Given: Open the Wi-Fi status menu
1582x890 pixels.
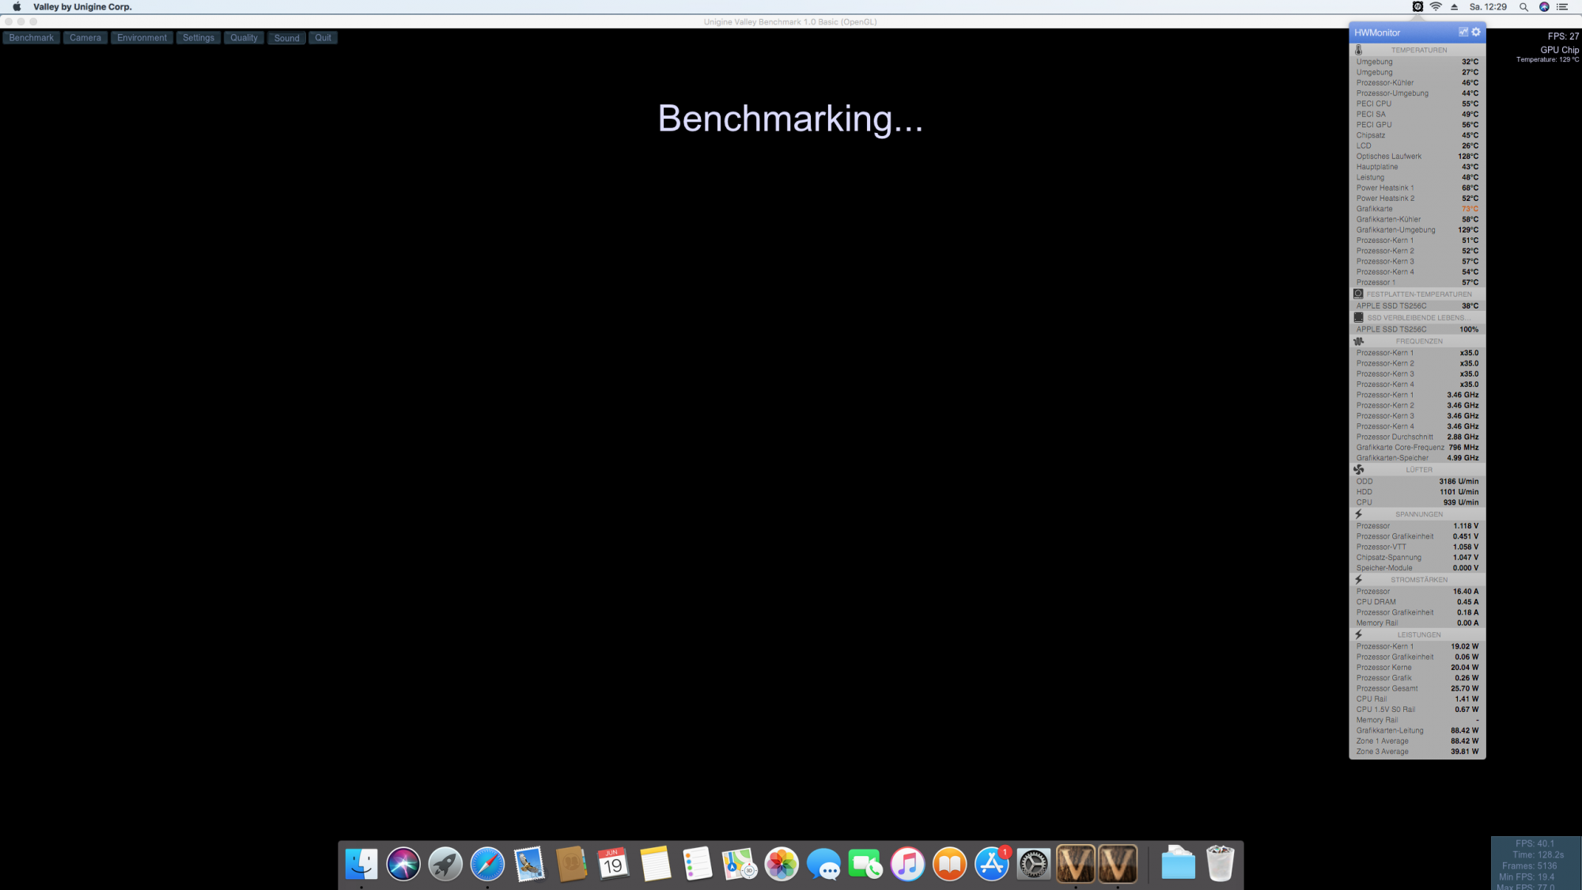Looking at the screenshot, I should coord(1436,7).
